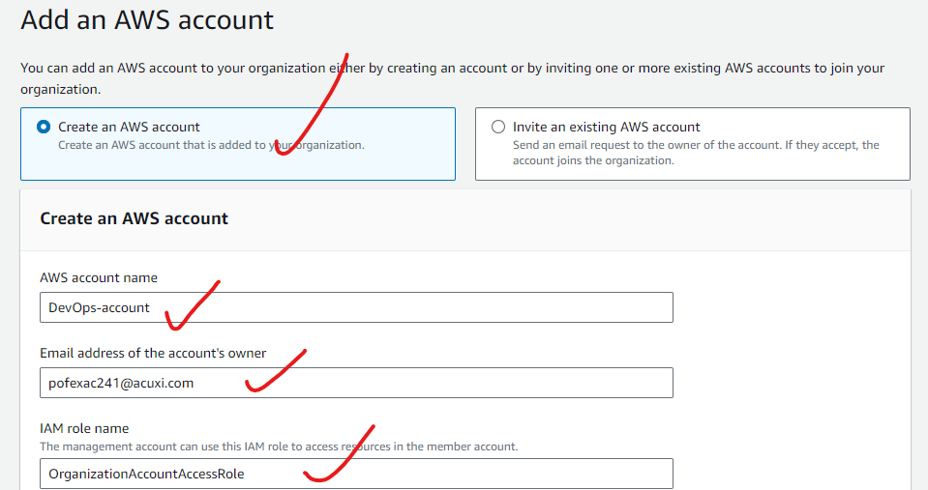Click the invite option's email request description

point(695,153)
